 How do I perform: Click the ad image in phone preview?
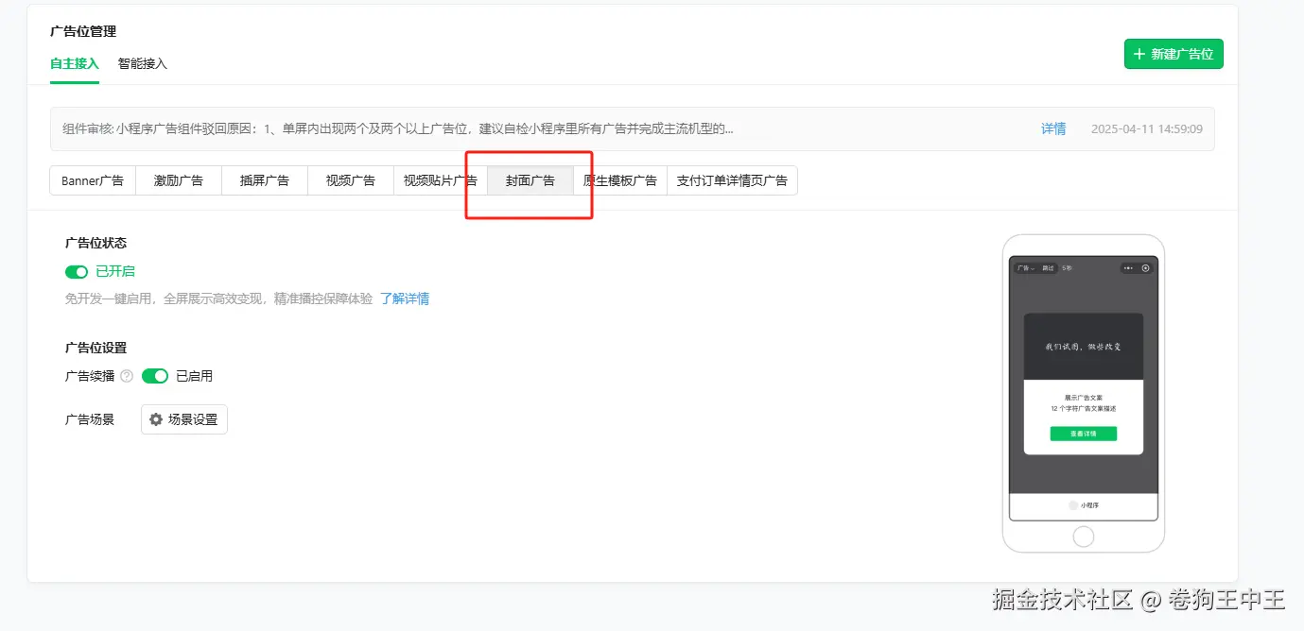pos(1084,347)
